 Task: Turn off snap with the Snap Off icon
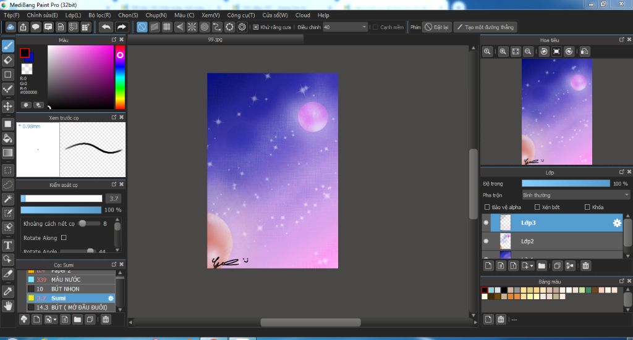(x=142, y=27)
